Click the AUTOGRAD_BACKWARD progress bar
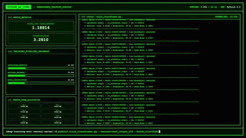 [41, 76]
